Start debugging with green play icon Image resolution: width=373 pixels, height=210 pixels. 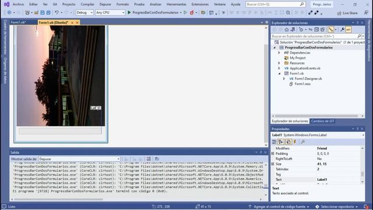[129, 12]
